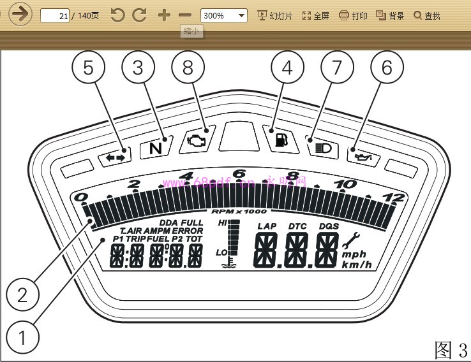Zoom out with the minus icon
The image size is (471, 362).
(x=185, y=15)
